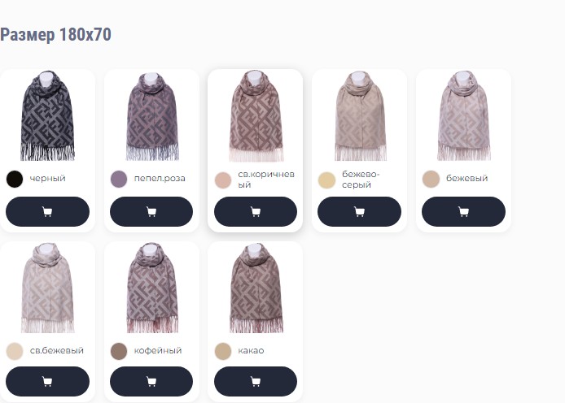Add the пепел.роза scarf to cart
The height and width of the screenshot is (403, 565).
coord(151,211)
